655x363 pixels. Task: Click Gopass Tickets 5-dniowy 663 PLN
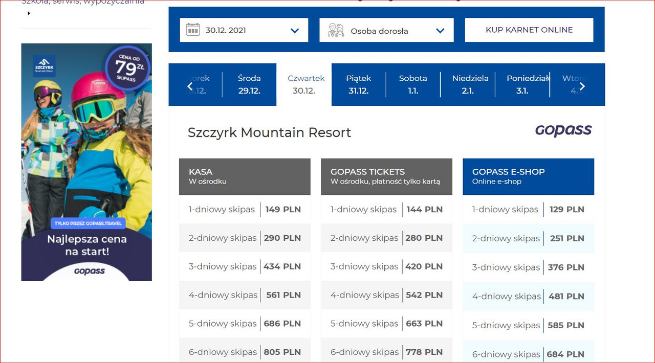pyautogui.click(x=386, y=324)
